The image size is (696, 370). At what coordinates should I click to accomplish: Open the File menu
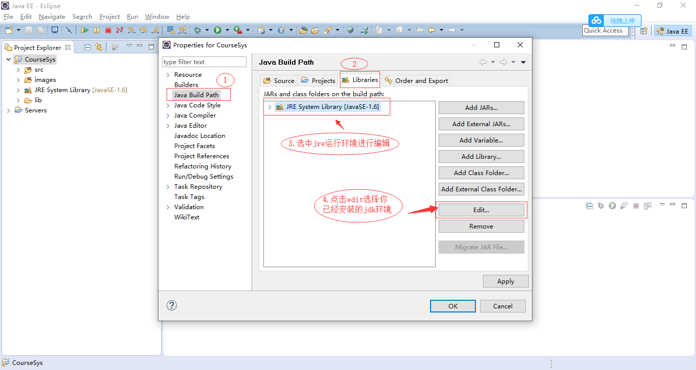8,17
